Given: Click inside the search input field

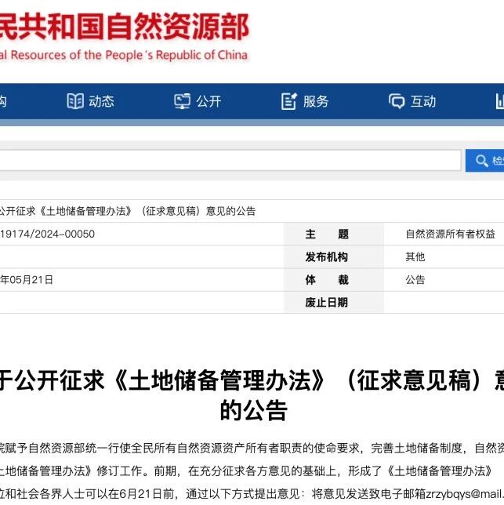Looking at the screenshot, I should 230,160.
